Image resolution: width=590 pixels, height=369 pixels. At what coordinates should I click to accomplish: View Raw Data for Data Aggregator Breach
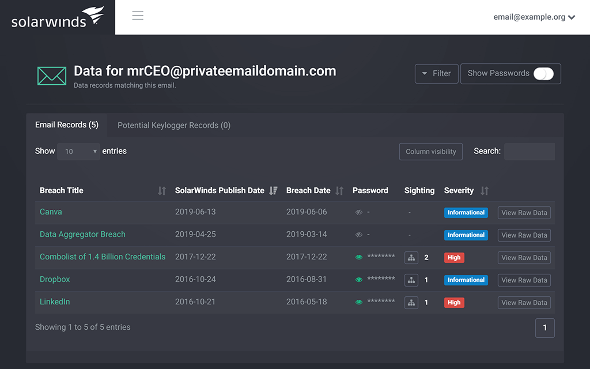[524, 235]
